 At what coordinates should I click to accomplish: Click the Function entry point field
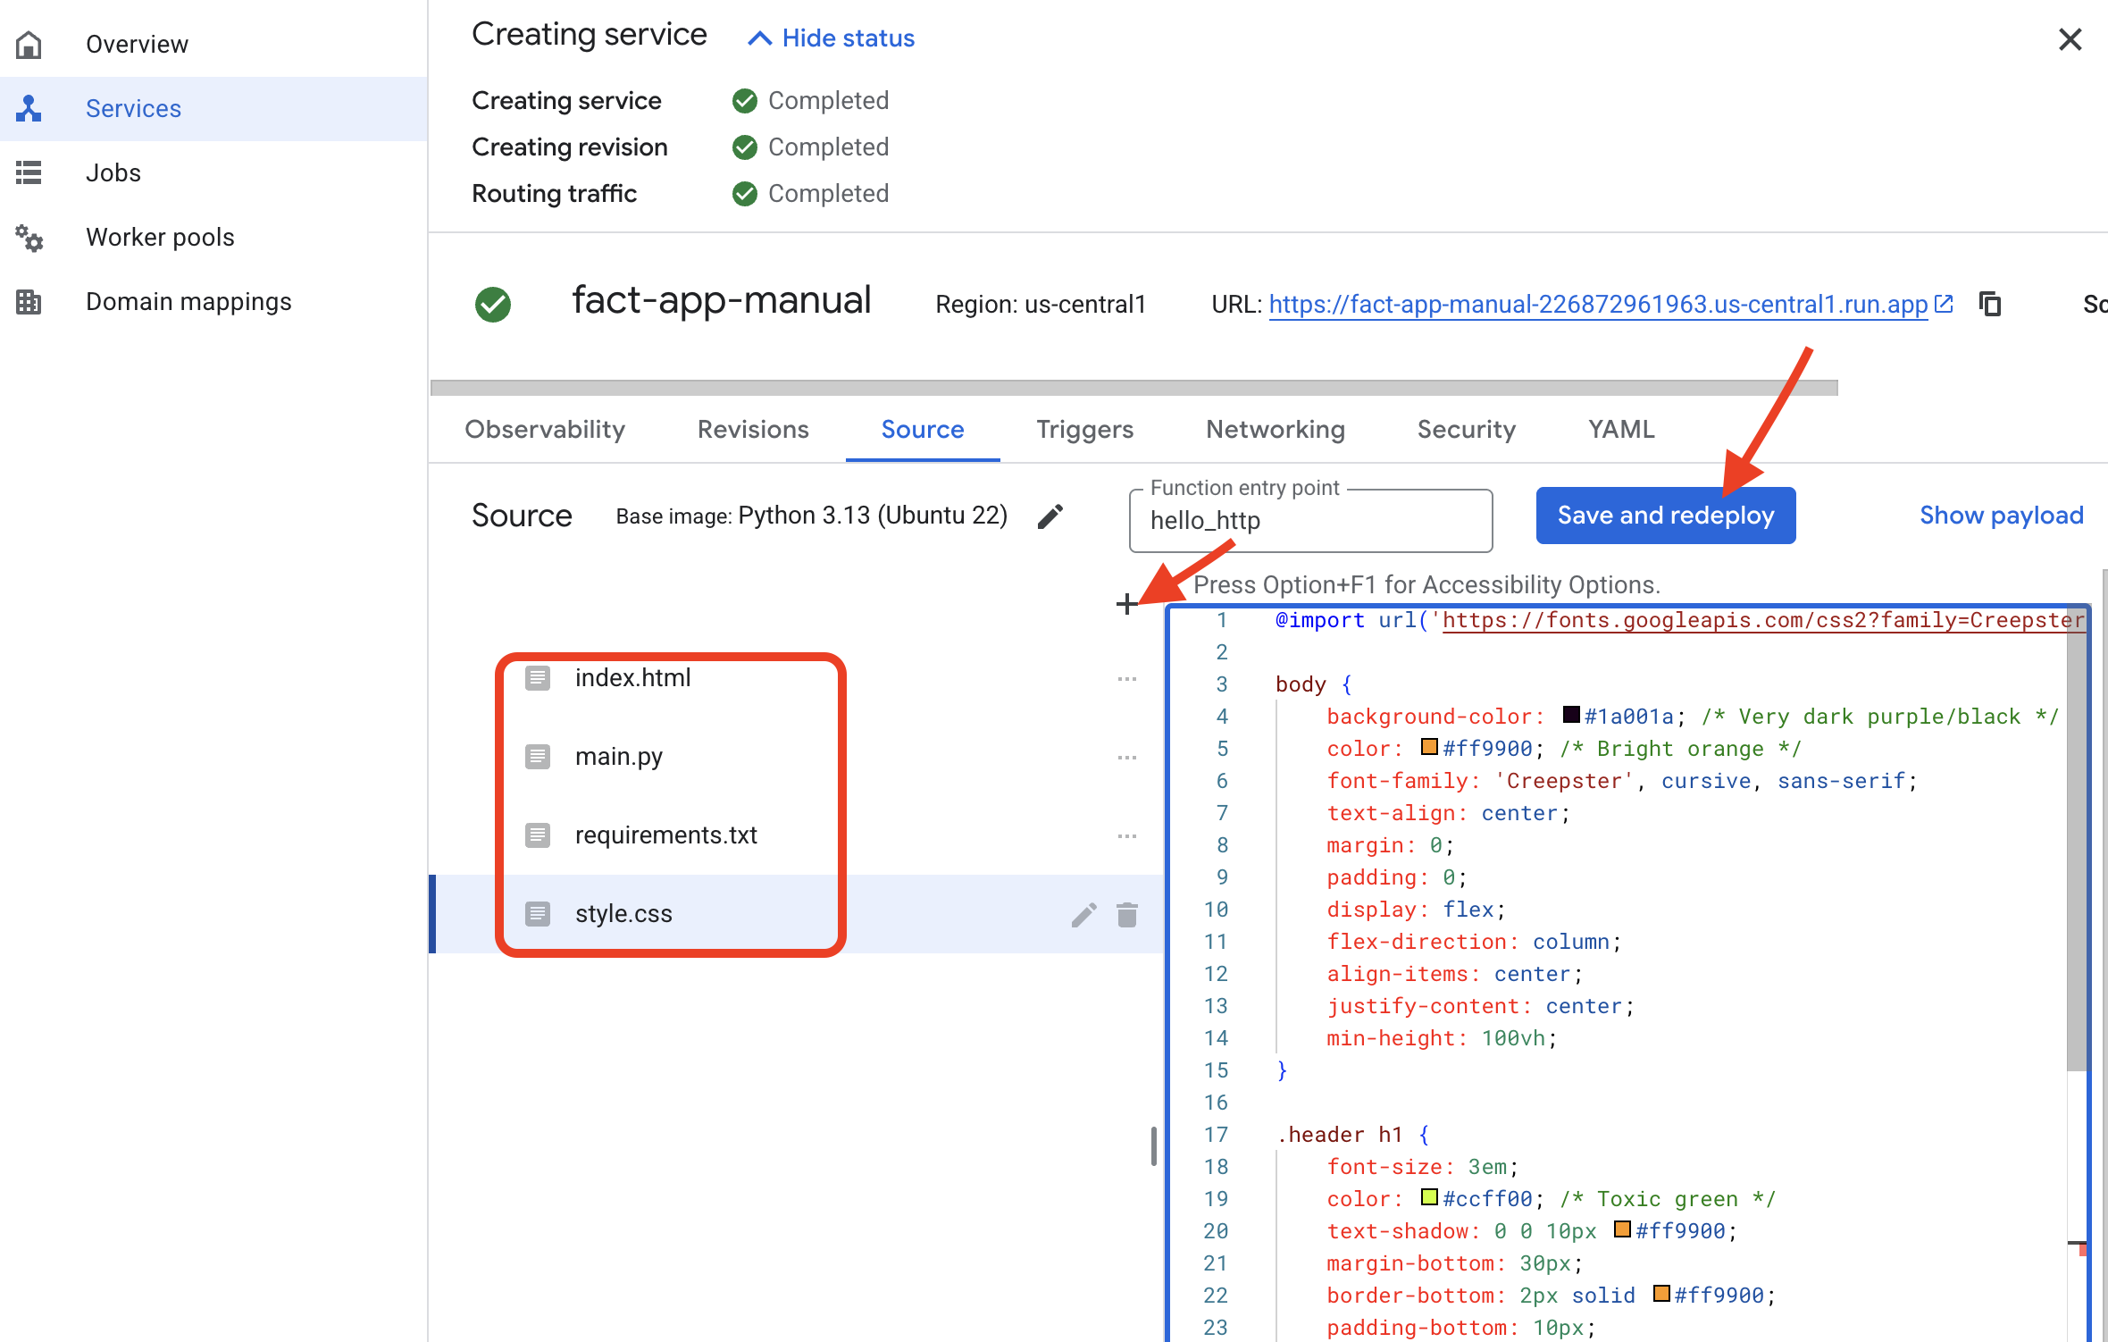pyautogui.click(x=1309, y=521)
